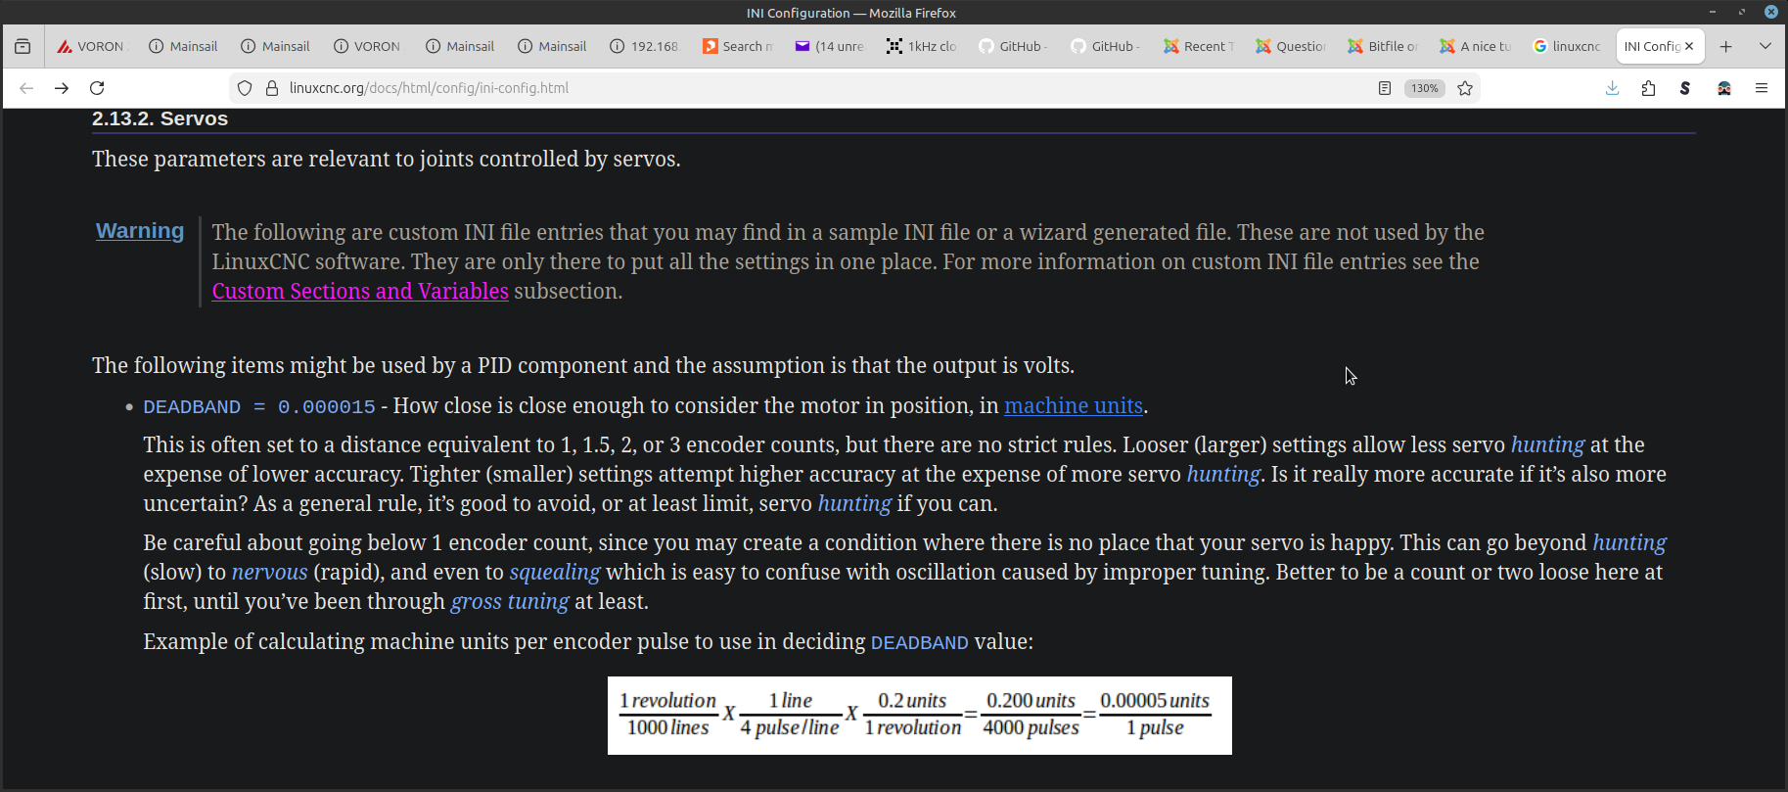
Task: Click the URL address field
Action: pos(783,88)
